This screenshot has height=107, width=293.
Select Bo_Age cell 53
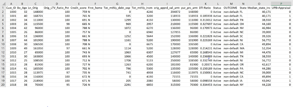(22, 36)
